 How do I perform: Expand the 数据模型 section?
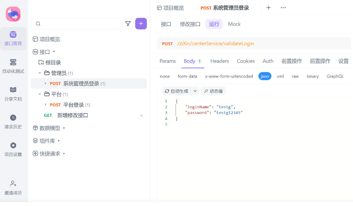[64, 128]
